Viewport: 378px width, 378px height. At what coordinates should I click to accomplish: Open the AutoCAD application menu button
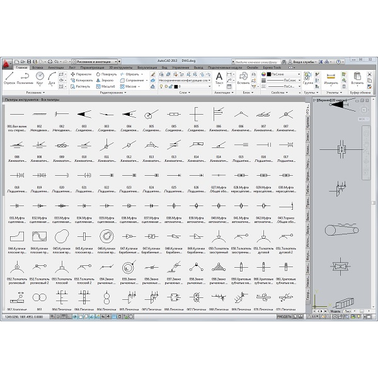pos(6,64)
